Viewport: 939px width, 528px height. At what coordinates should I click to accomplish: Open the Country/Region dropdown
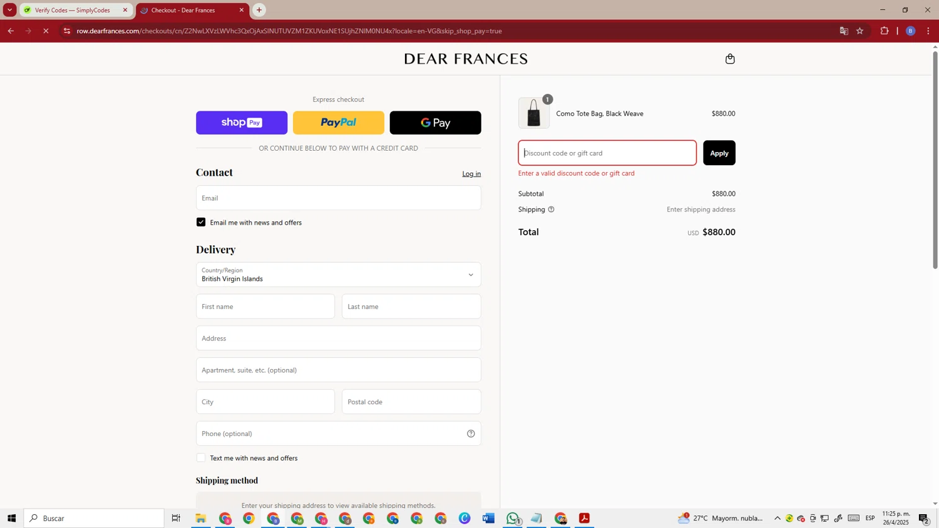pos(339,275)
